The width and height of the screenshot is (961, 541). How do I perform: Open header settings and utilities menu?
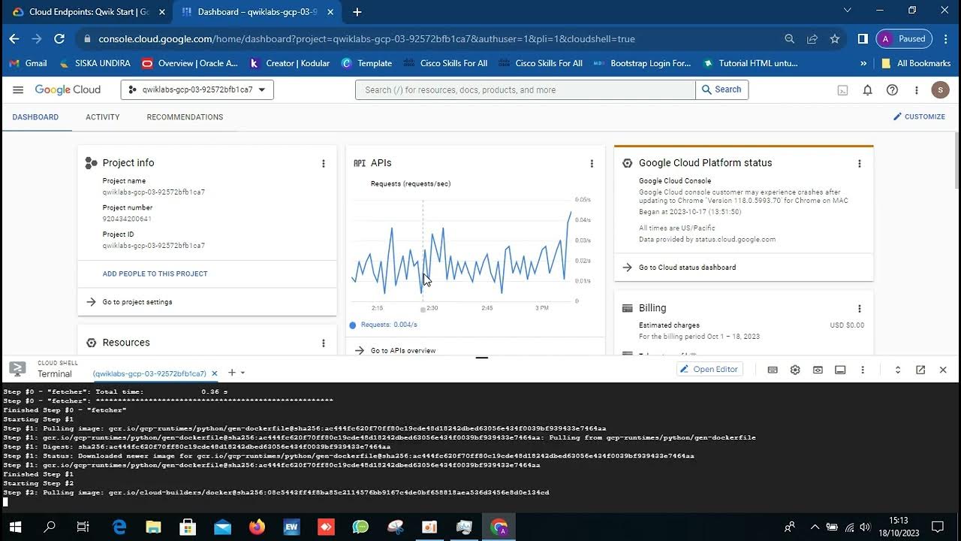[916, 89]
